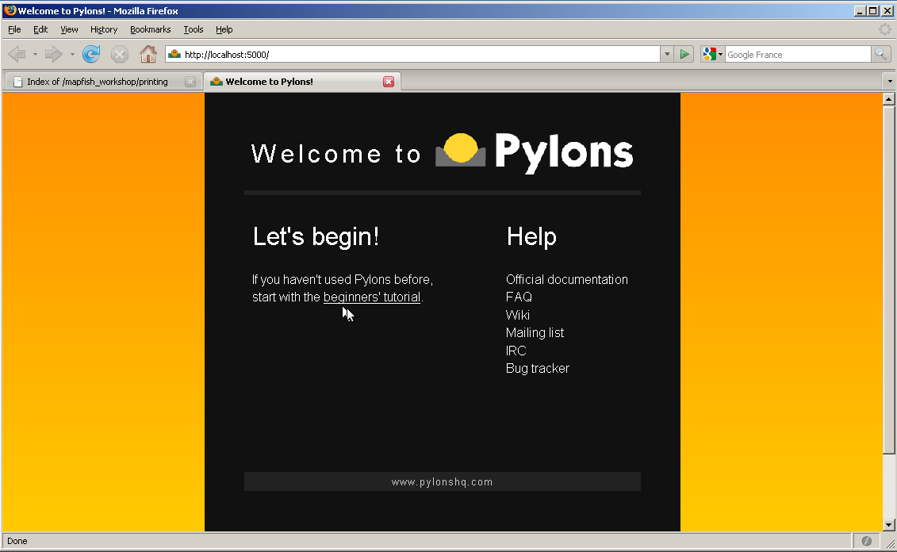The image size is (897, 552).
Task: Open the list all tabs dropdown
Action: pyautogui.click(x=890, y=81)
